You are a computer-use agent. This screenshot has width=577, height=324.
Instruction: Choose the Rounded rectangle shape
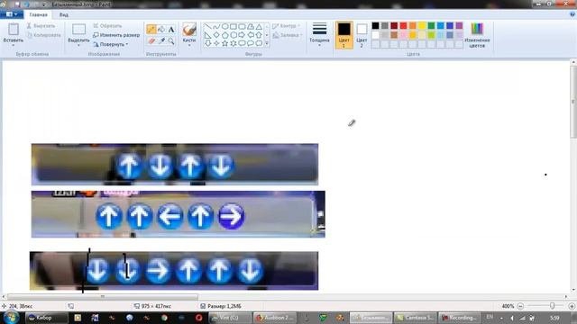[x=242, y=27]
